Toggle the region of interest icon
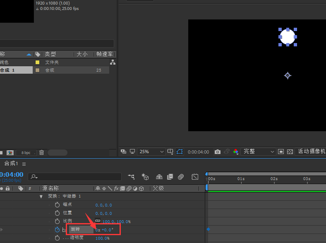The width and height of the screenshot is (326, 243). coord(280,152)
